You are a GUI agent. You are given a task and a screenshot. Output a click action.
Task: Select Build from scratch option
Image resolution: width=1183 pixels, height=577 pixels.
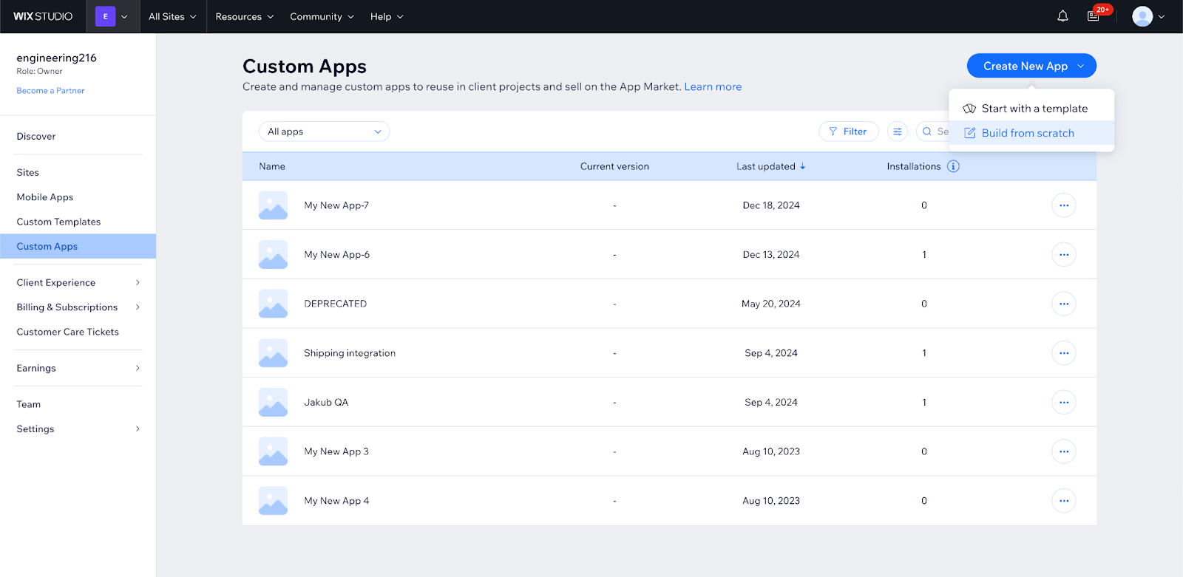1027,133
